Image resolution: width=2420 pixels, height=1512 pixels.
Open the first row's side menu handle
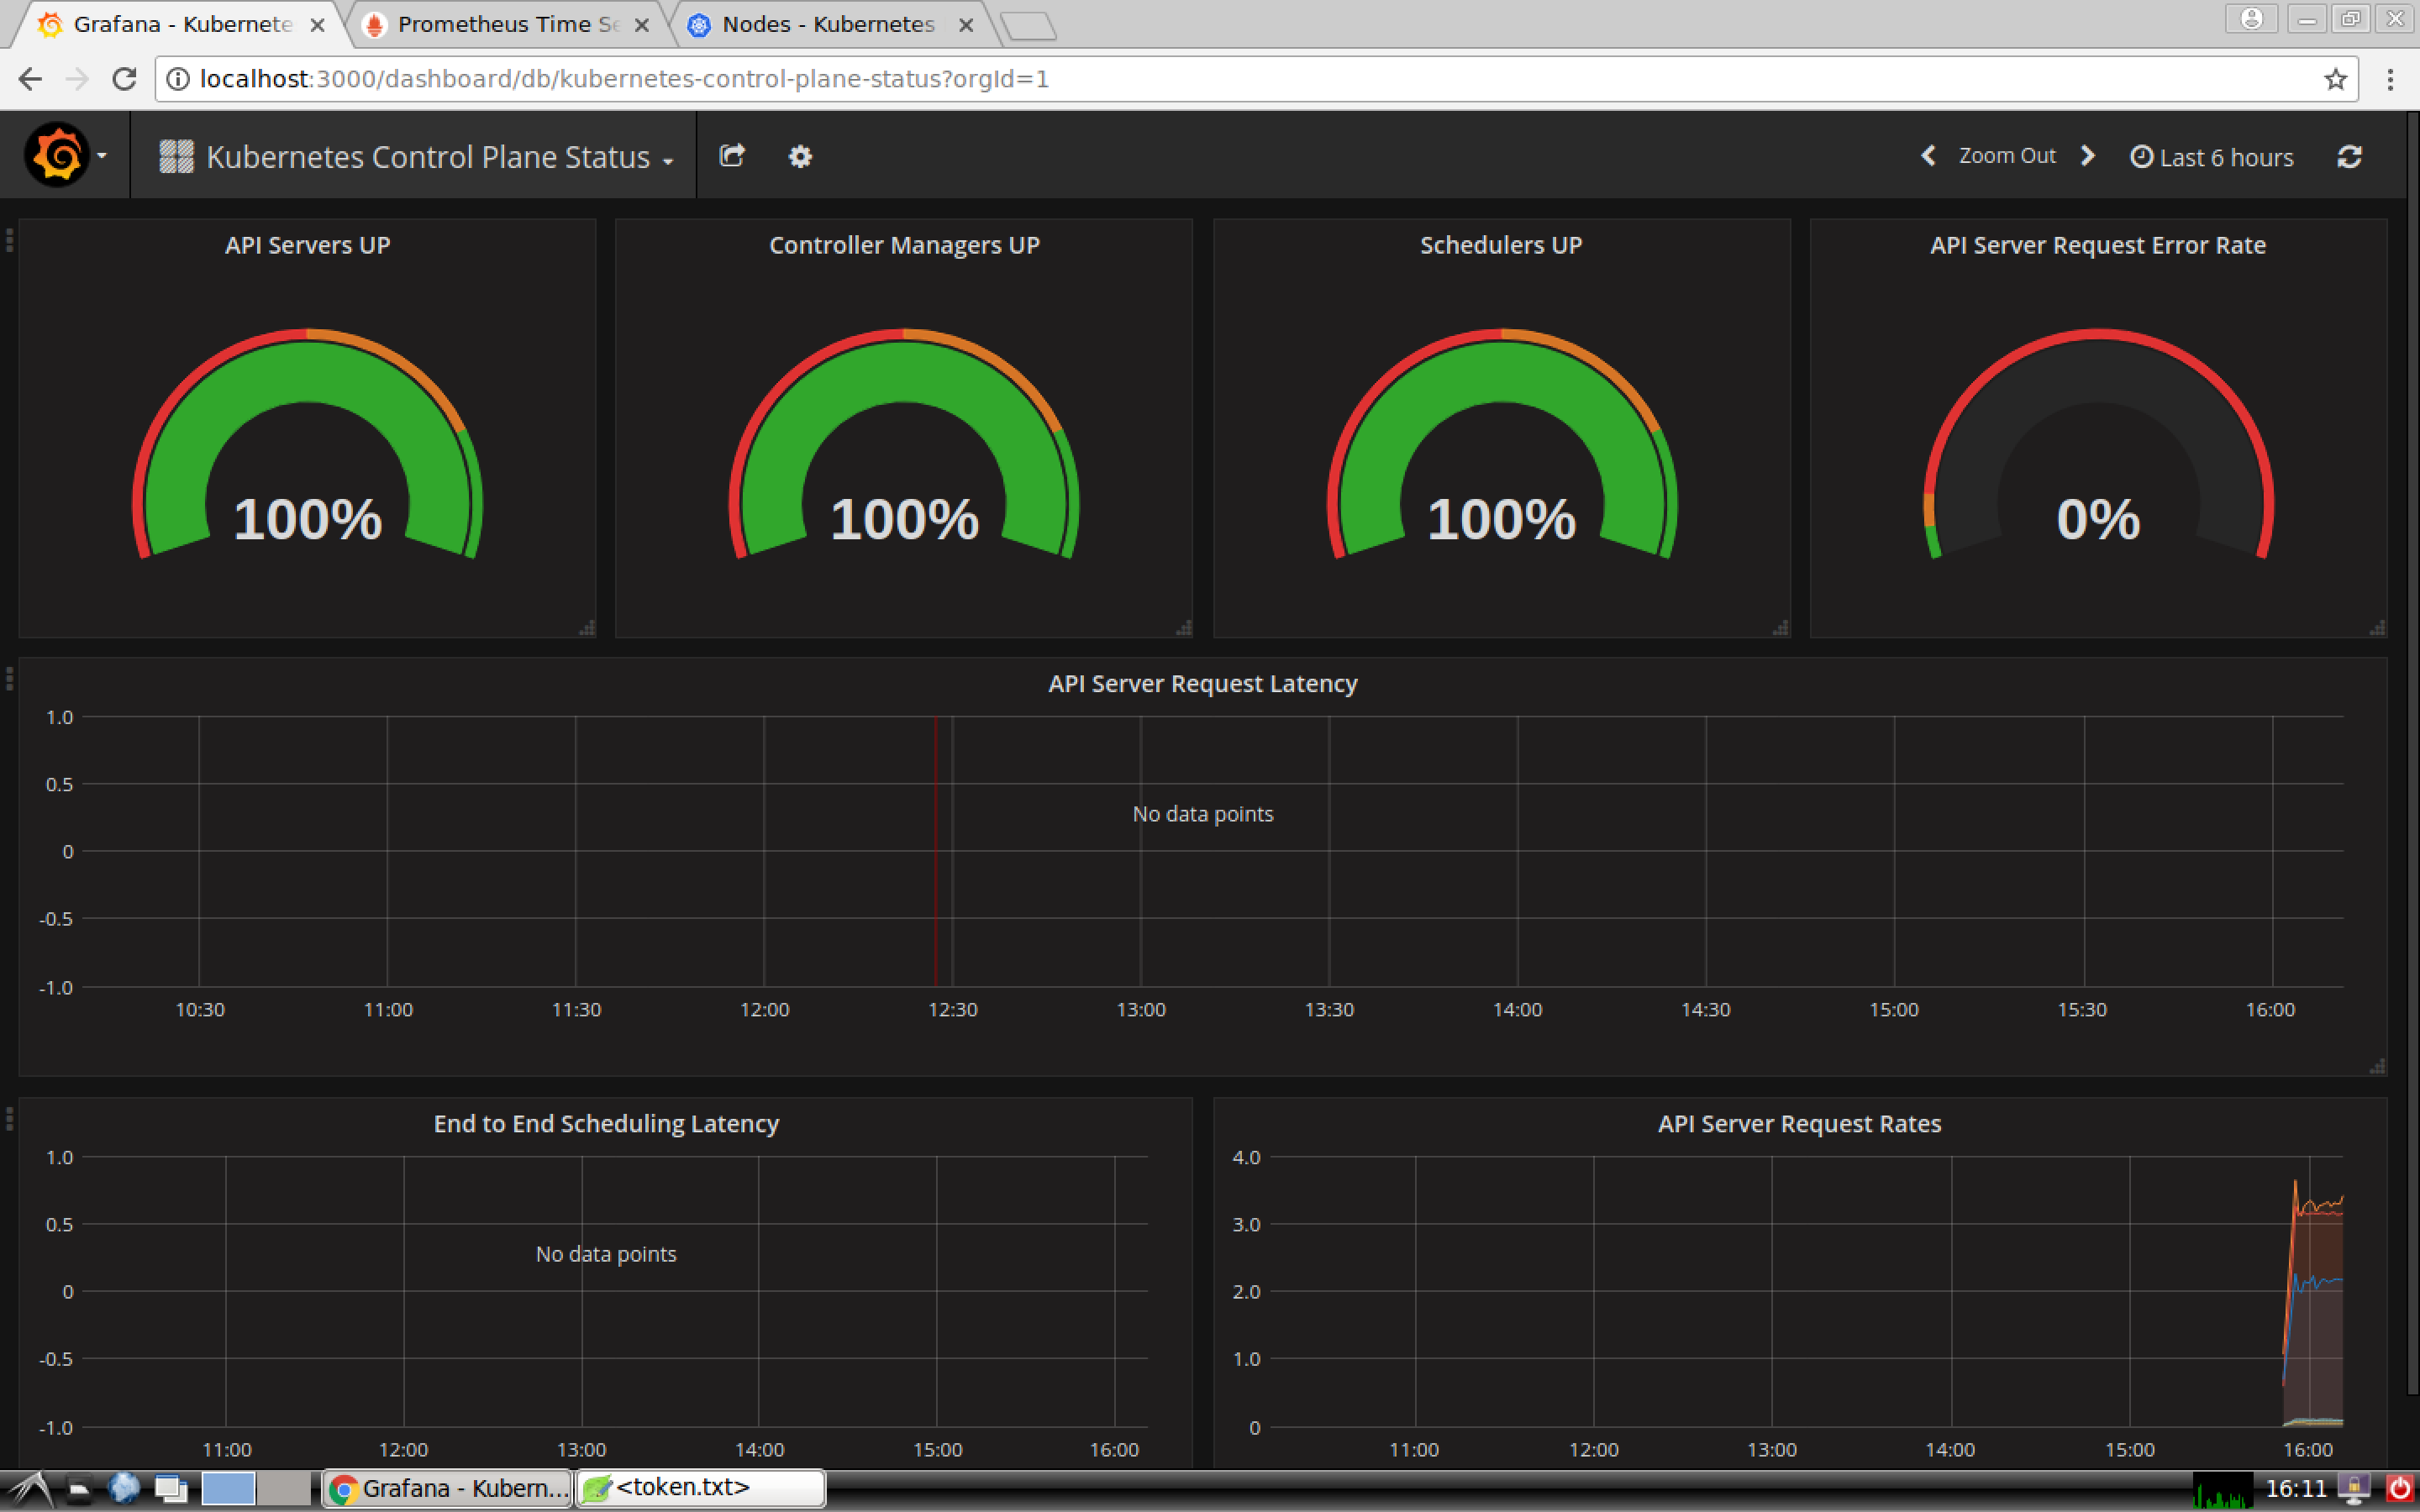[9, 240]
